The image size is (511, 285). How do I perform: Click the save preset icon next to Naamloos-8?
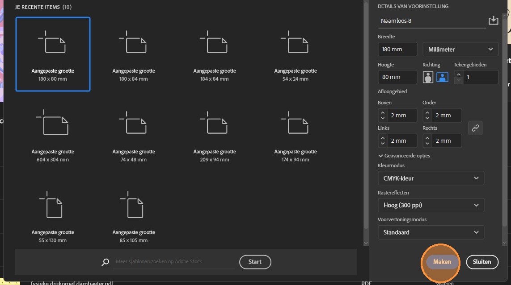coord(494,20)
